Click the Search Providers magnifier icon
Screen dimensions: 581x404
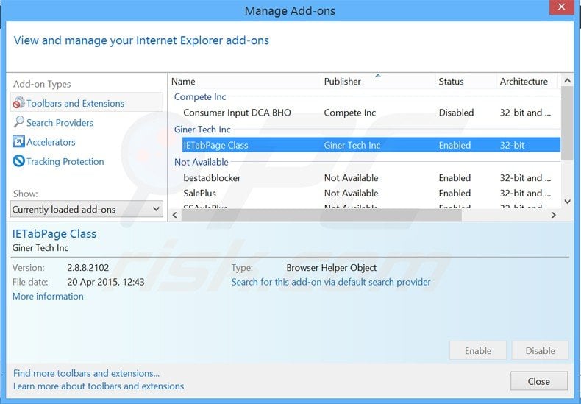[18, 122]
